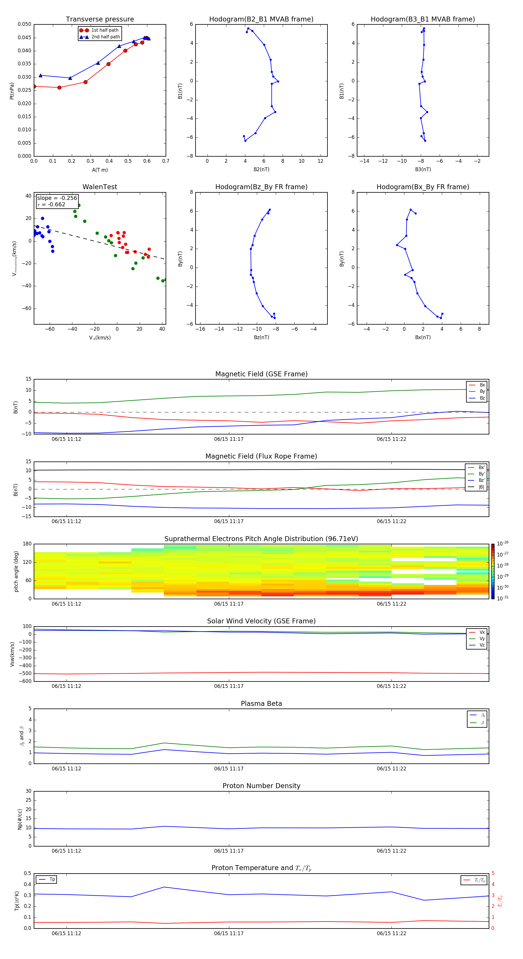This screenshot has height=959, width=523.
Task: Click 'Bx' in the GSE magnetic field legend
Action: (x=482, y=385)
